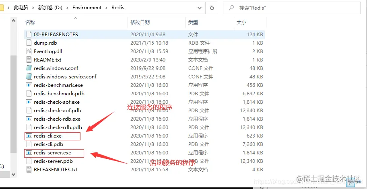Screen dimensions: 367x189
Task: Click 2021/1/15 10:18 date of dump.rdb
Action: 149,43
